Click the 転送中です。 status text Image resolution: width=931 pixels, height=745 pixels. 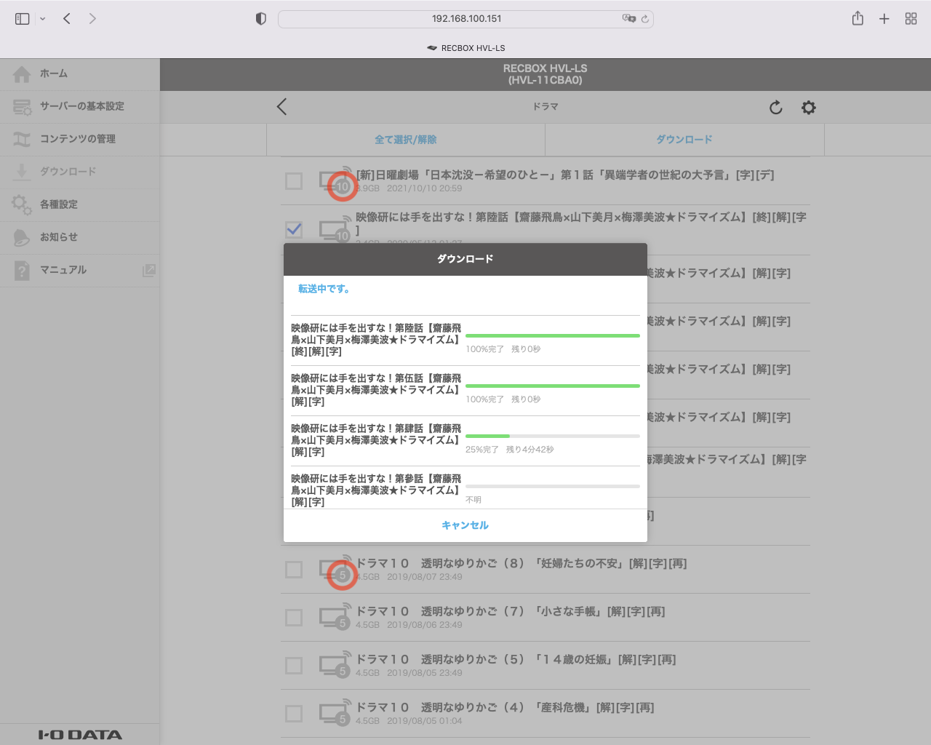pos(324,289)
